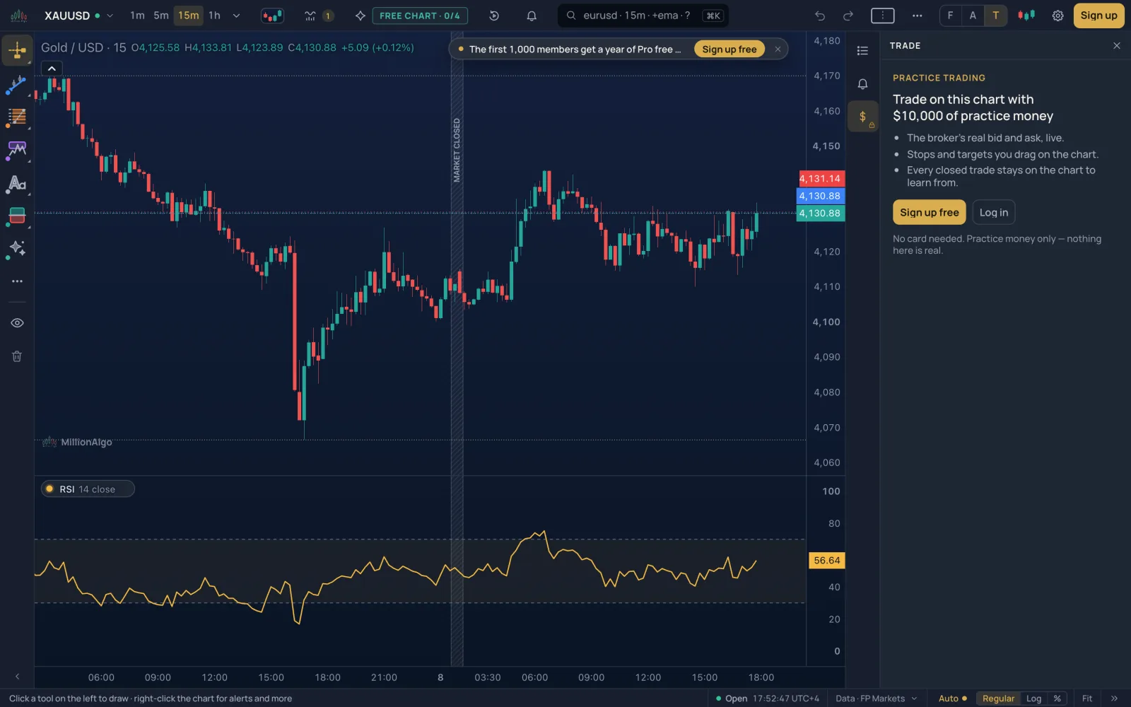Screen dimensions: 1131x707
Task: Open more drawing tools (three dots) in left sidebar
Action: (x=17, y=281)
